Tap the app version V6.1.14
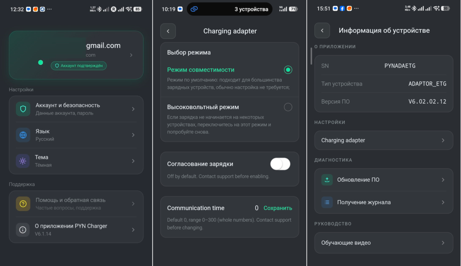Viewport: 461px width, 266px height. tap(43, 234)
